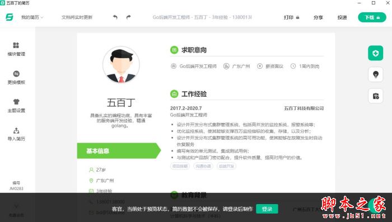Click the 求职意向 section icon
Image resolution: width=392 pixels, height=222 pixels.
point(174,50)
